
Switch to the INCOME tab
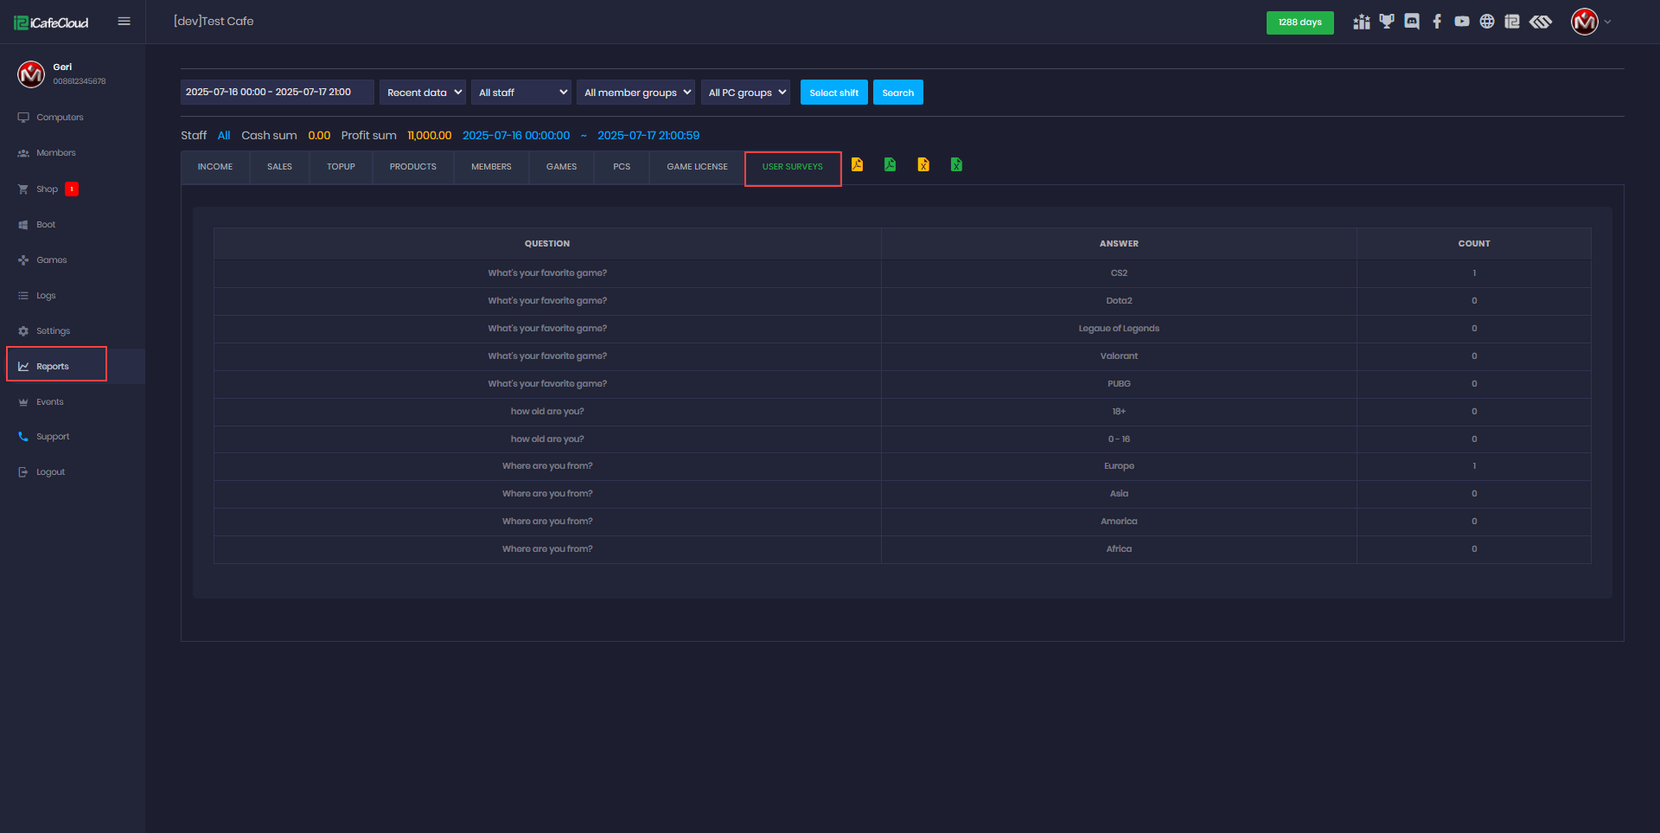coord(215,167)
